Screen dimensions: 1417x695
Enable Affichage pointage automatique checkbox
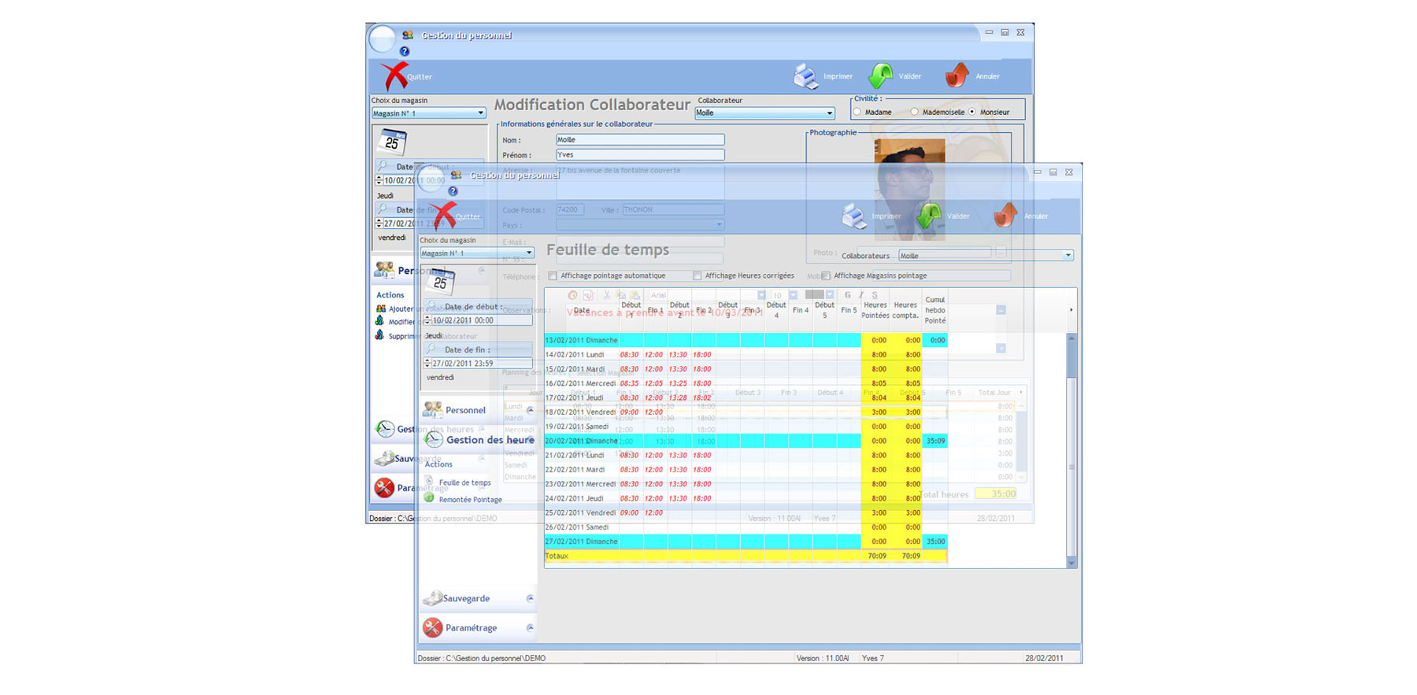pyautogui.click(x=553, y=276)
